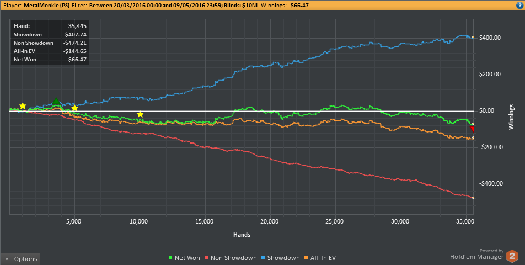Select the Winnings y-axis title

pos(512,117)
